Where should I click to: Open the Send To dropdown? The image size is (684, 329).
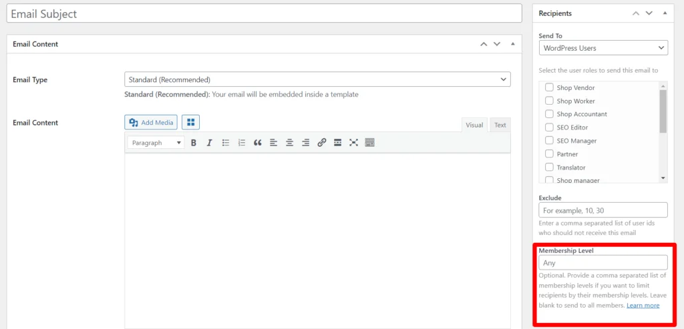603,48
